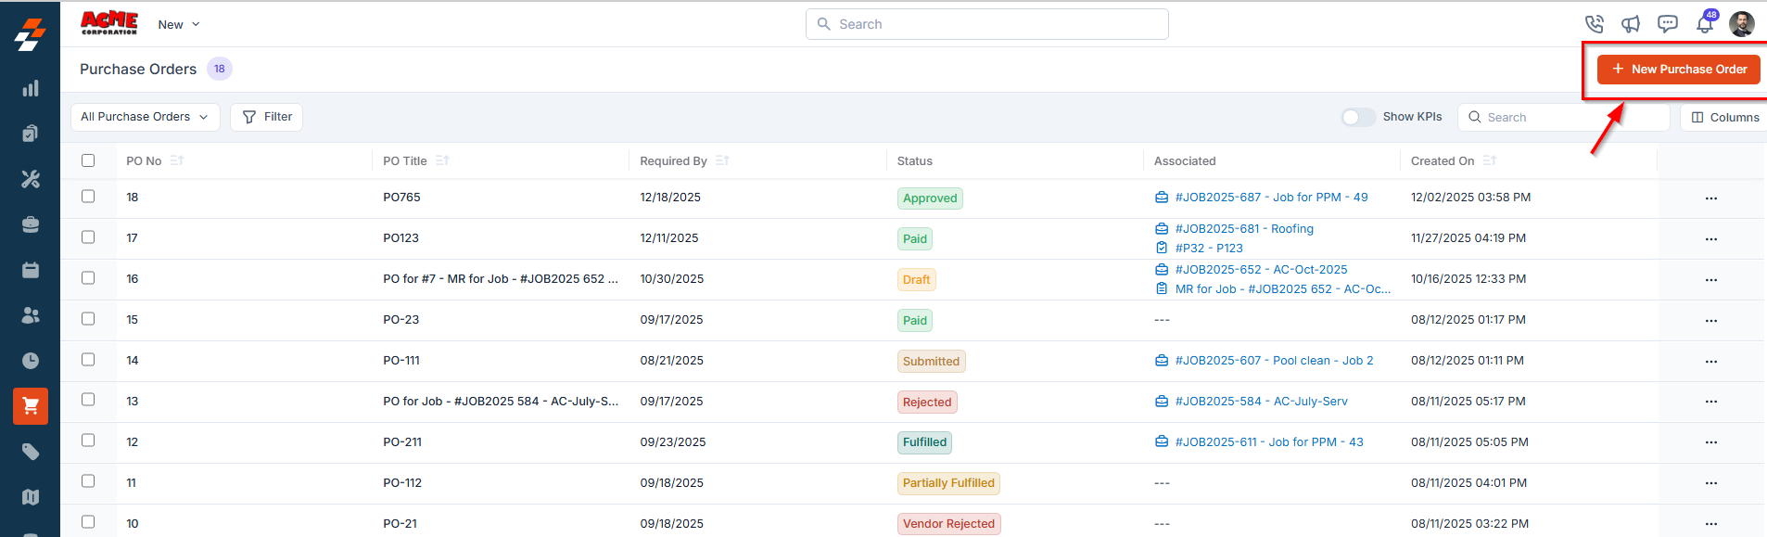Check the select-all header checkbox
The width and height of the screenshot is (1767, 537).
point(88,160)
